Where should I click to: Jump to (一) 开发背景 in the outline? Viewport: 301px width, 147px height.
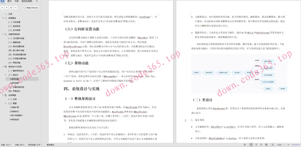14,22
